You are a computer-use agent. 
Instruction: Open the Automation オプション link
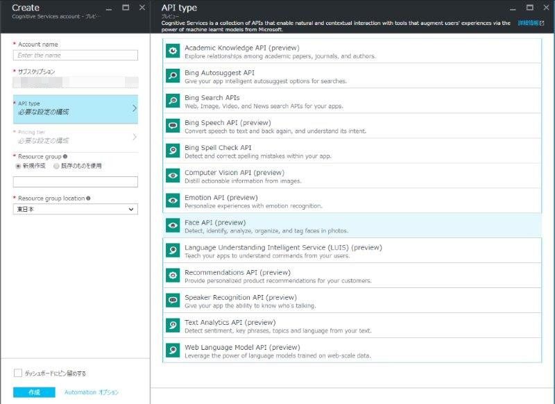pyautogui.click(x=92, y=392)
